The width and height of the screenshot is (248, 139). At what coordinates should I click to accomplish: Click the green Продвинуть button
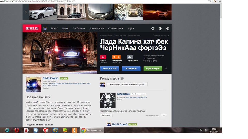point(153,68)
